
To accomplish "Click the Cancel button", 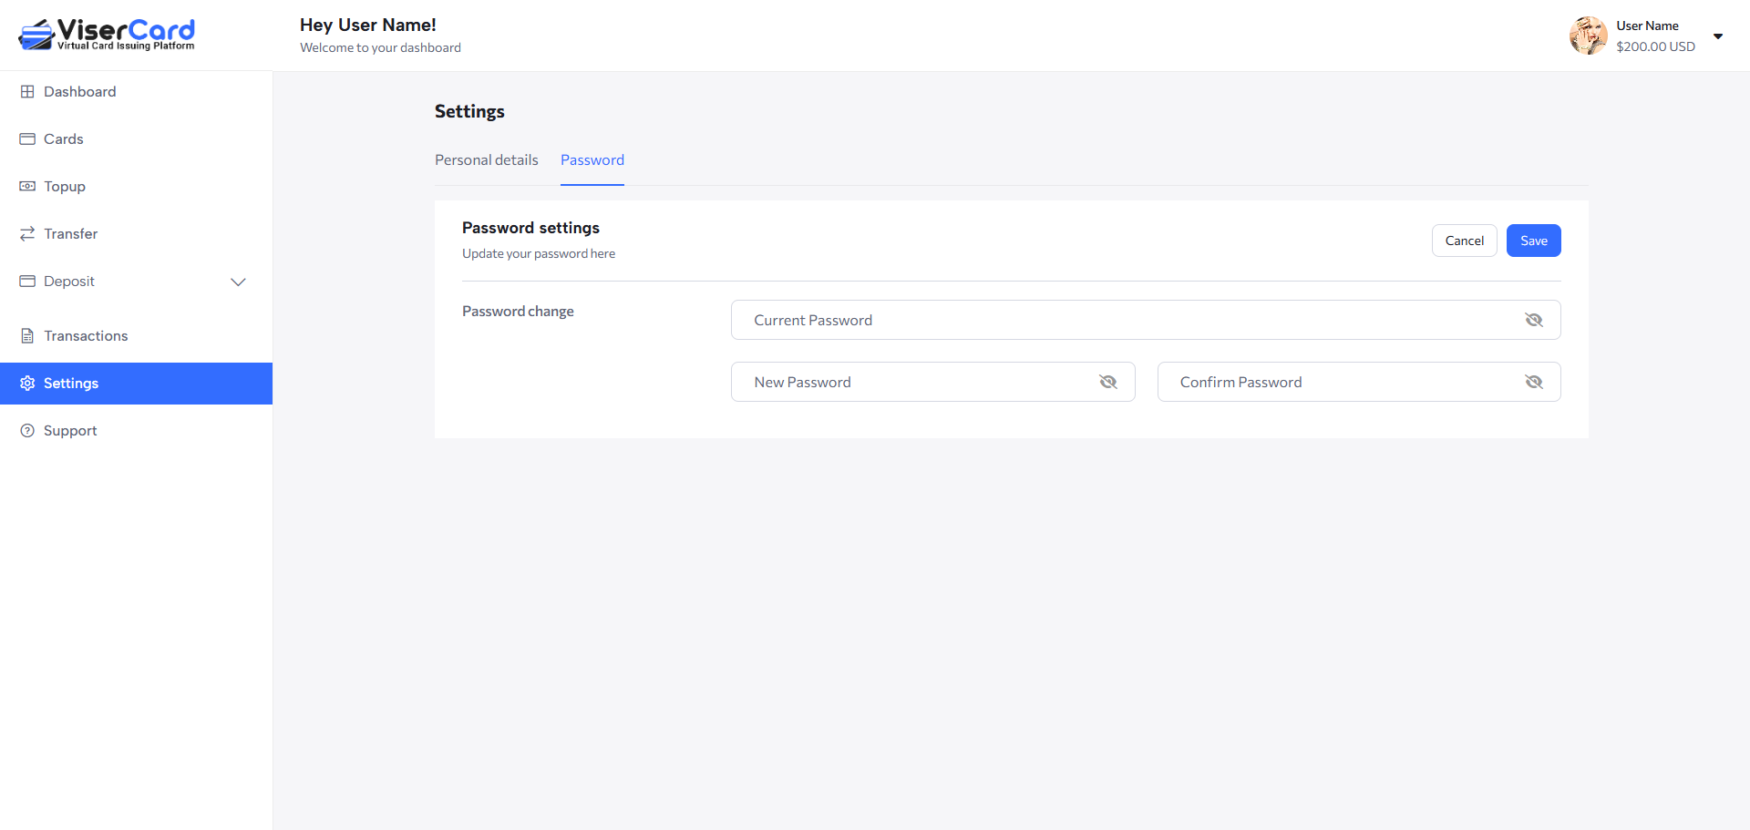I will [1464, 241].
